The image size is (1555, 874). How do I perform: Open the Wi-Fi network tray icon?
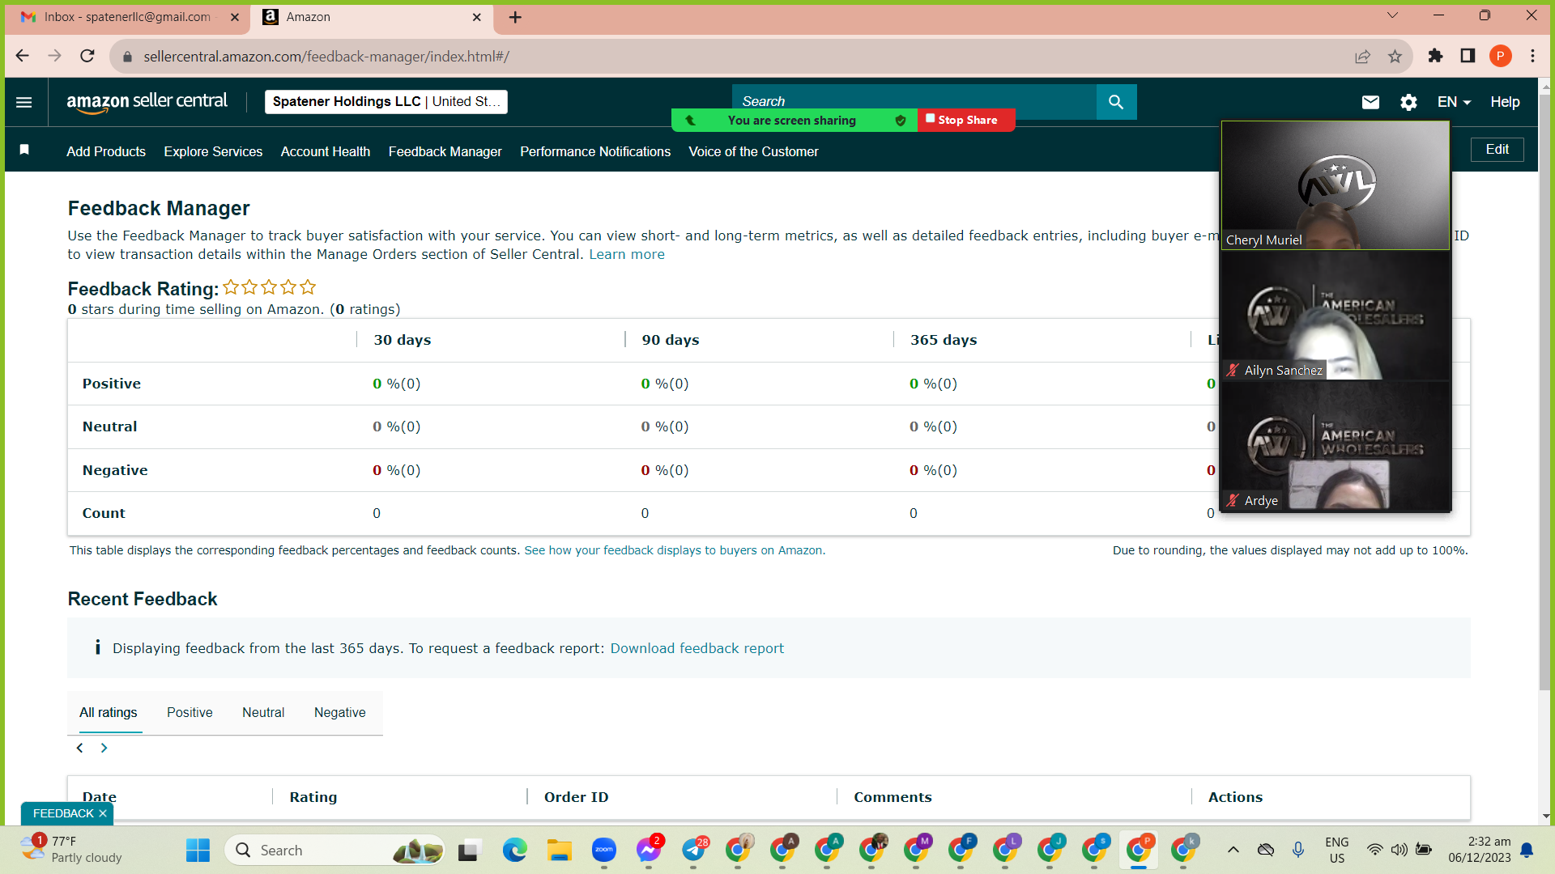click(x=1374, y=850)
